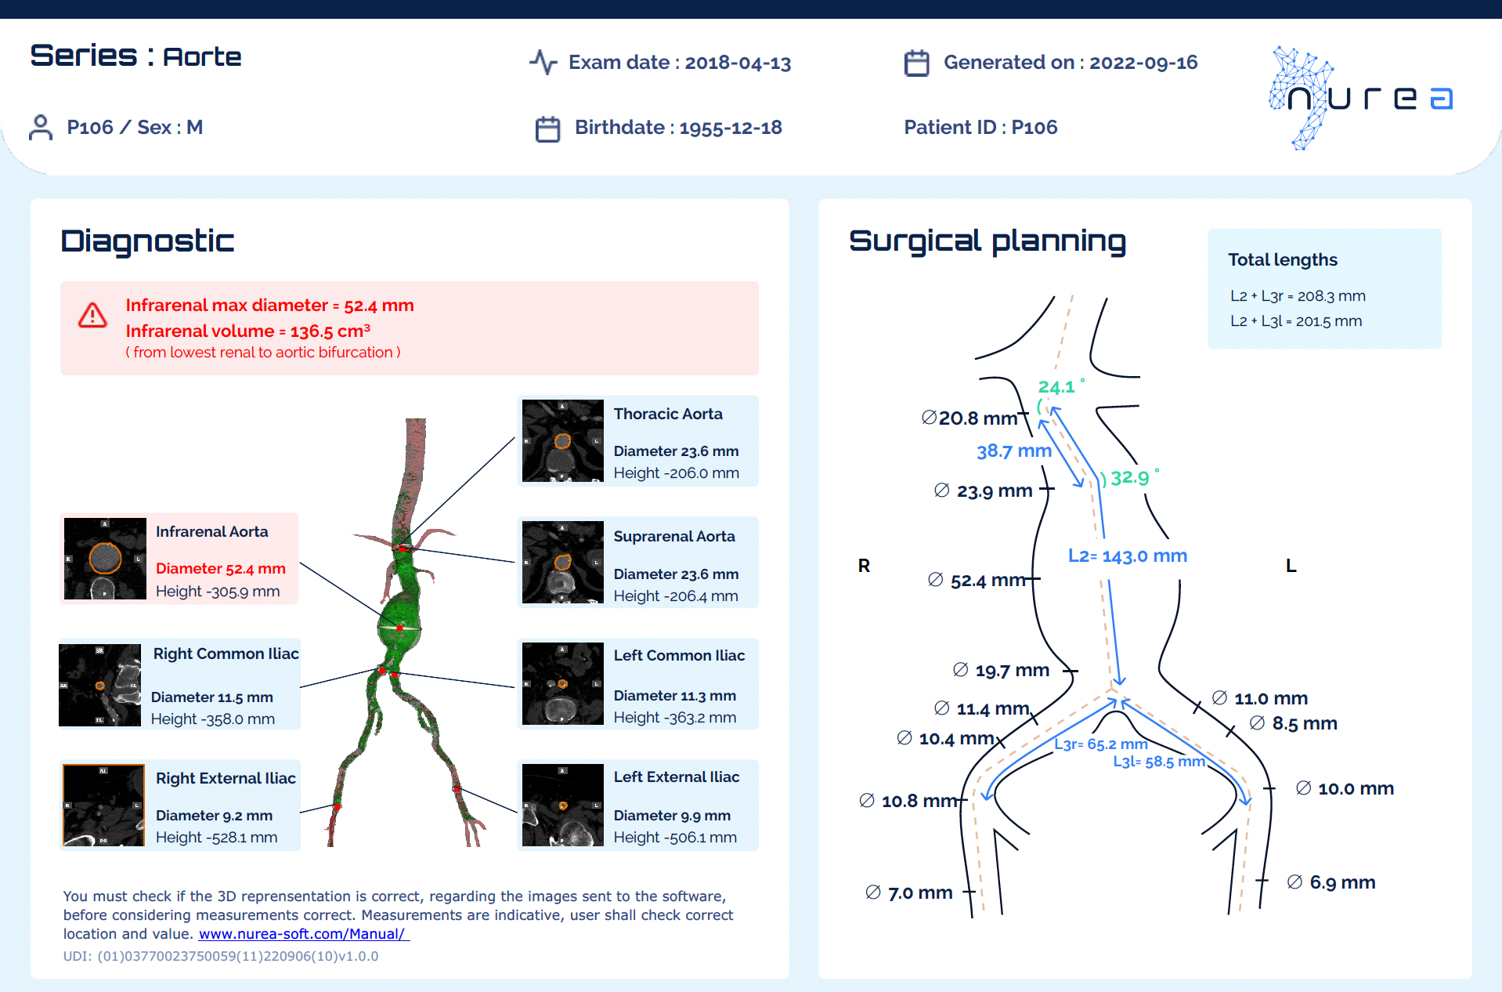
Task: Open the Thoracic Aorta CT thumbnail
Action: 562,440
